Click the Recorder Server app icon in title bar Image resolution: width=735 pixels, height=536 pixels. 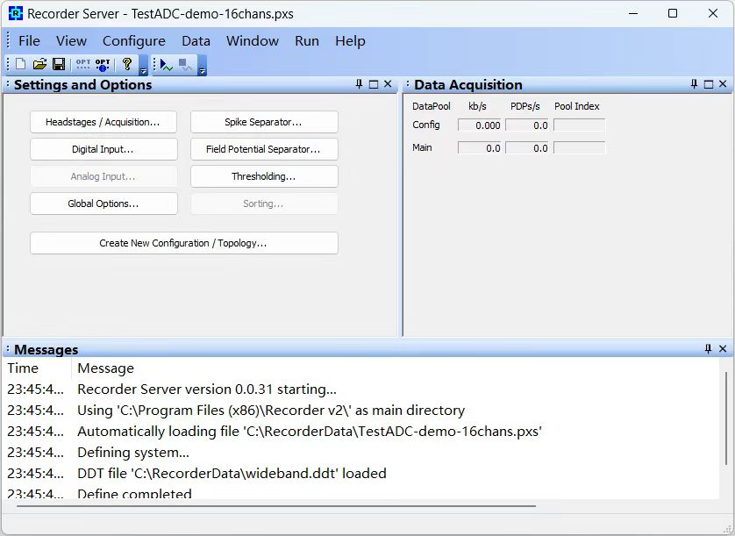[16, 13]
